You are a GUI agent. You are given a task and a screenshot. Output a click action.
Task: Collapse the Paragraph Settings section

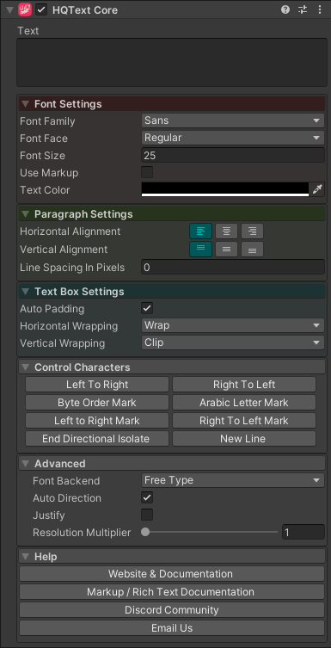click(x=26, y=214)
